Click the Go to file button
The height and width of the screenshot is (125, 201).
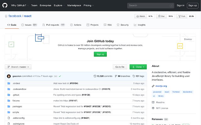point(120,67)
